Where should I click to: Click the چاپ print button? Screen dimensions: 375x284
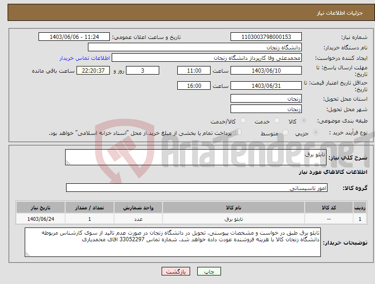(x=209, y=271)
